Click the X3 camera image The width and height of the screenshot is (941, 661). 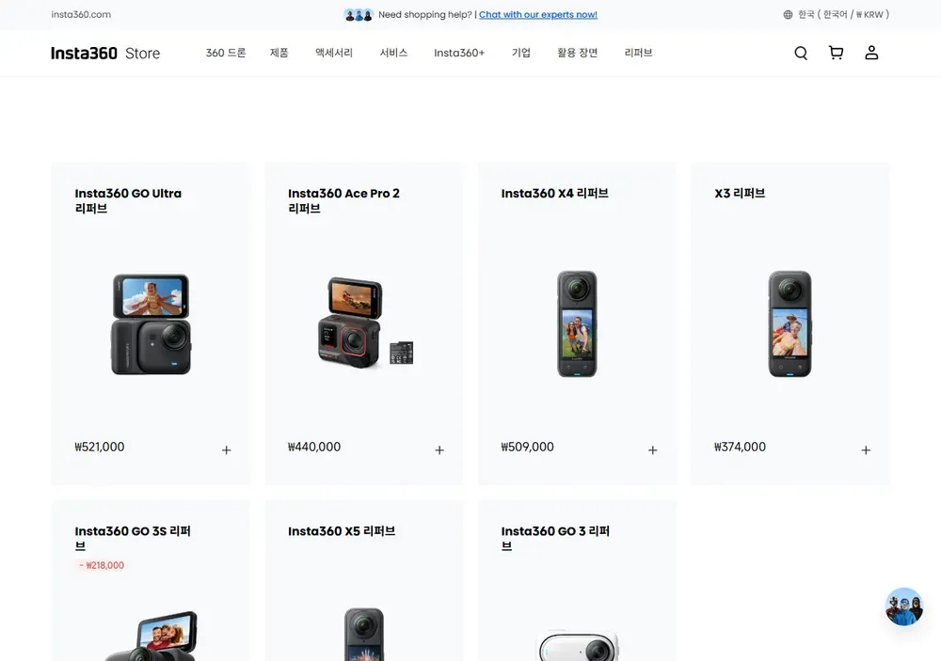[789, 323]
